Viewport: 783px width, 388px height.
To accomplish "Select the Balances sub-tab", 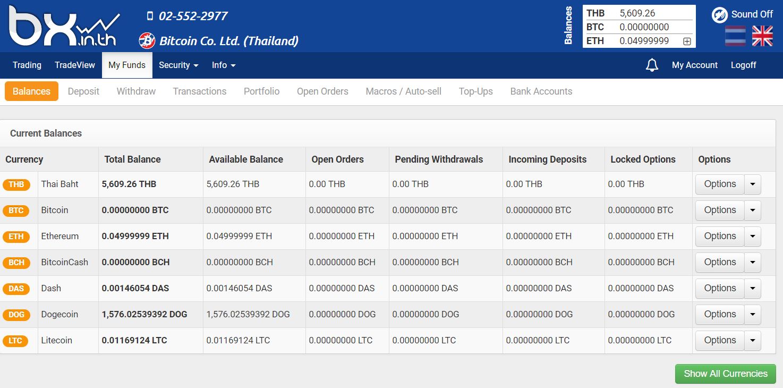I will (x=31, y=91).
